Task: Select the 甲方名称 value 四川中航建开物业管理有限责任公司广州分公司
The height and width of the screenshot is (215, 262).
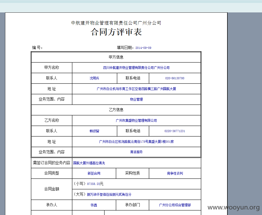Action: 136,68
